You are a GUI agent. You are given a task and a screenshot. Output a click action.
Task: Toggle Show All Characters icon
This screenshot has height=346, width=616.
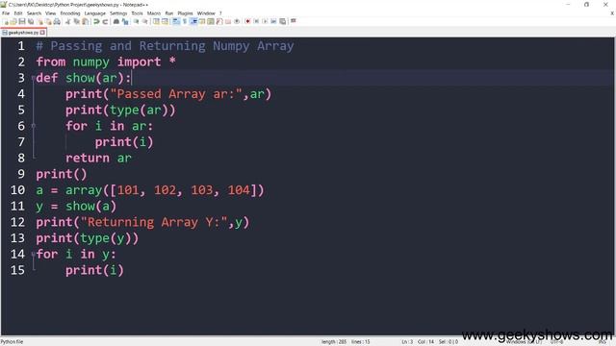point(185,21)
